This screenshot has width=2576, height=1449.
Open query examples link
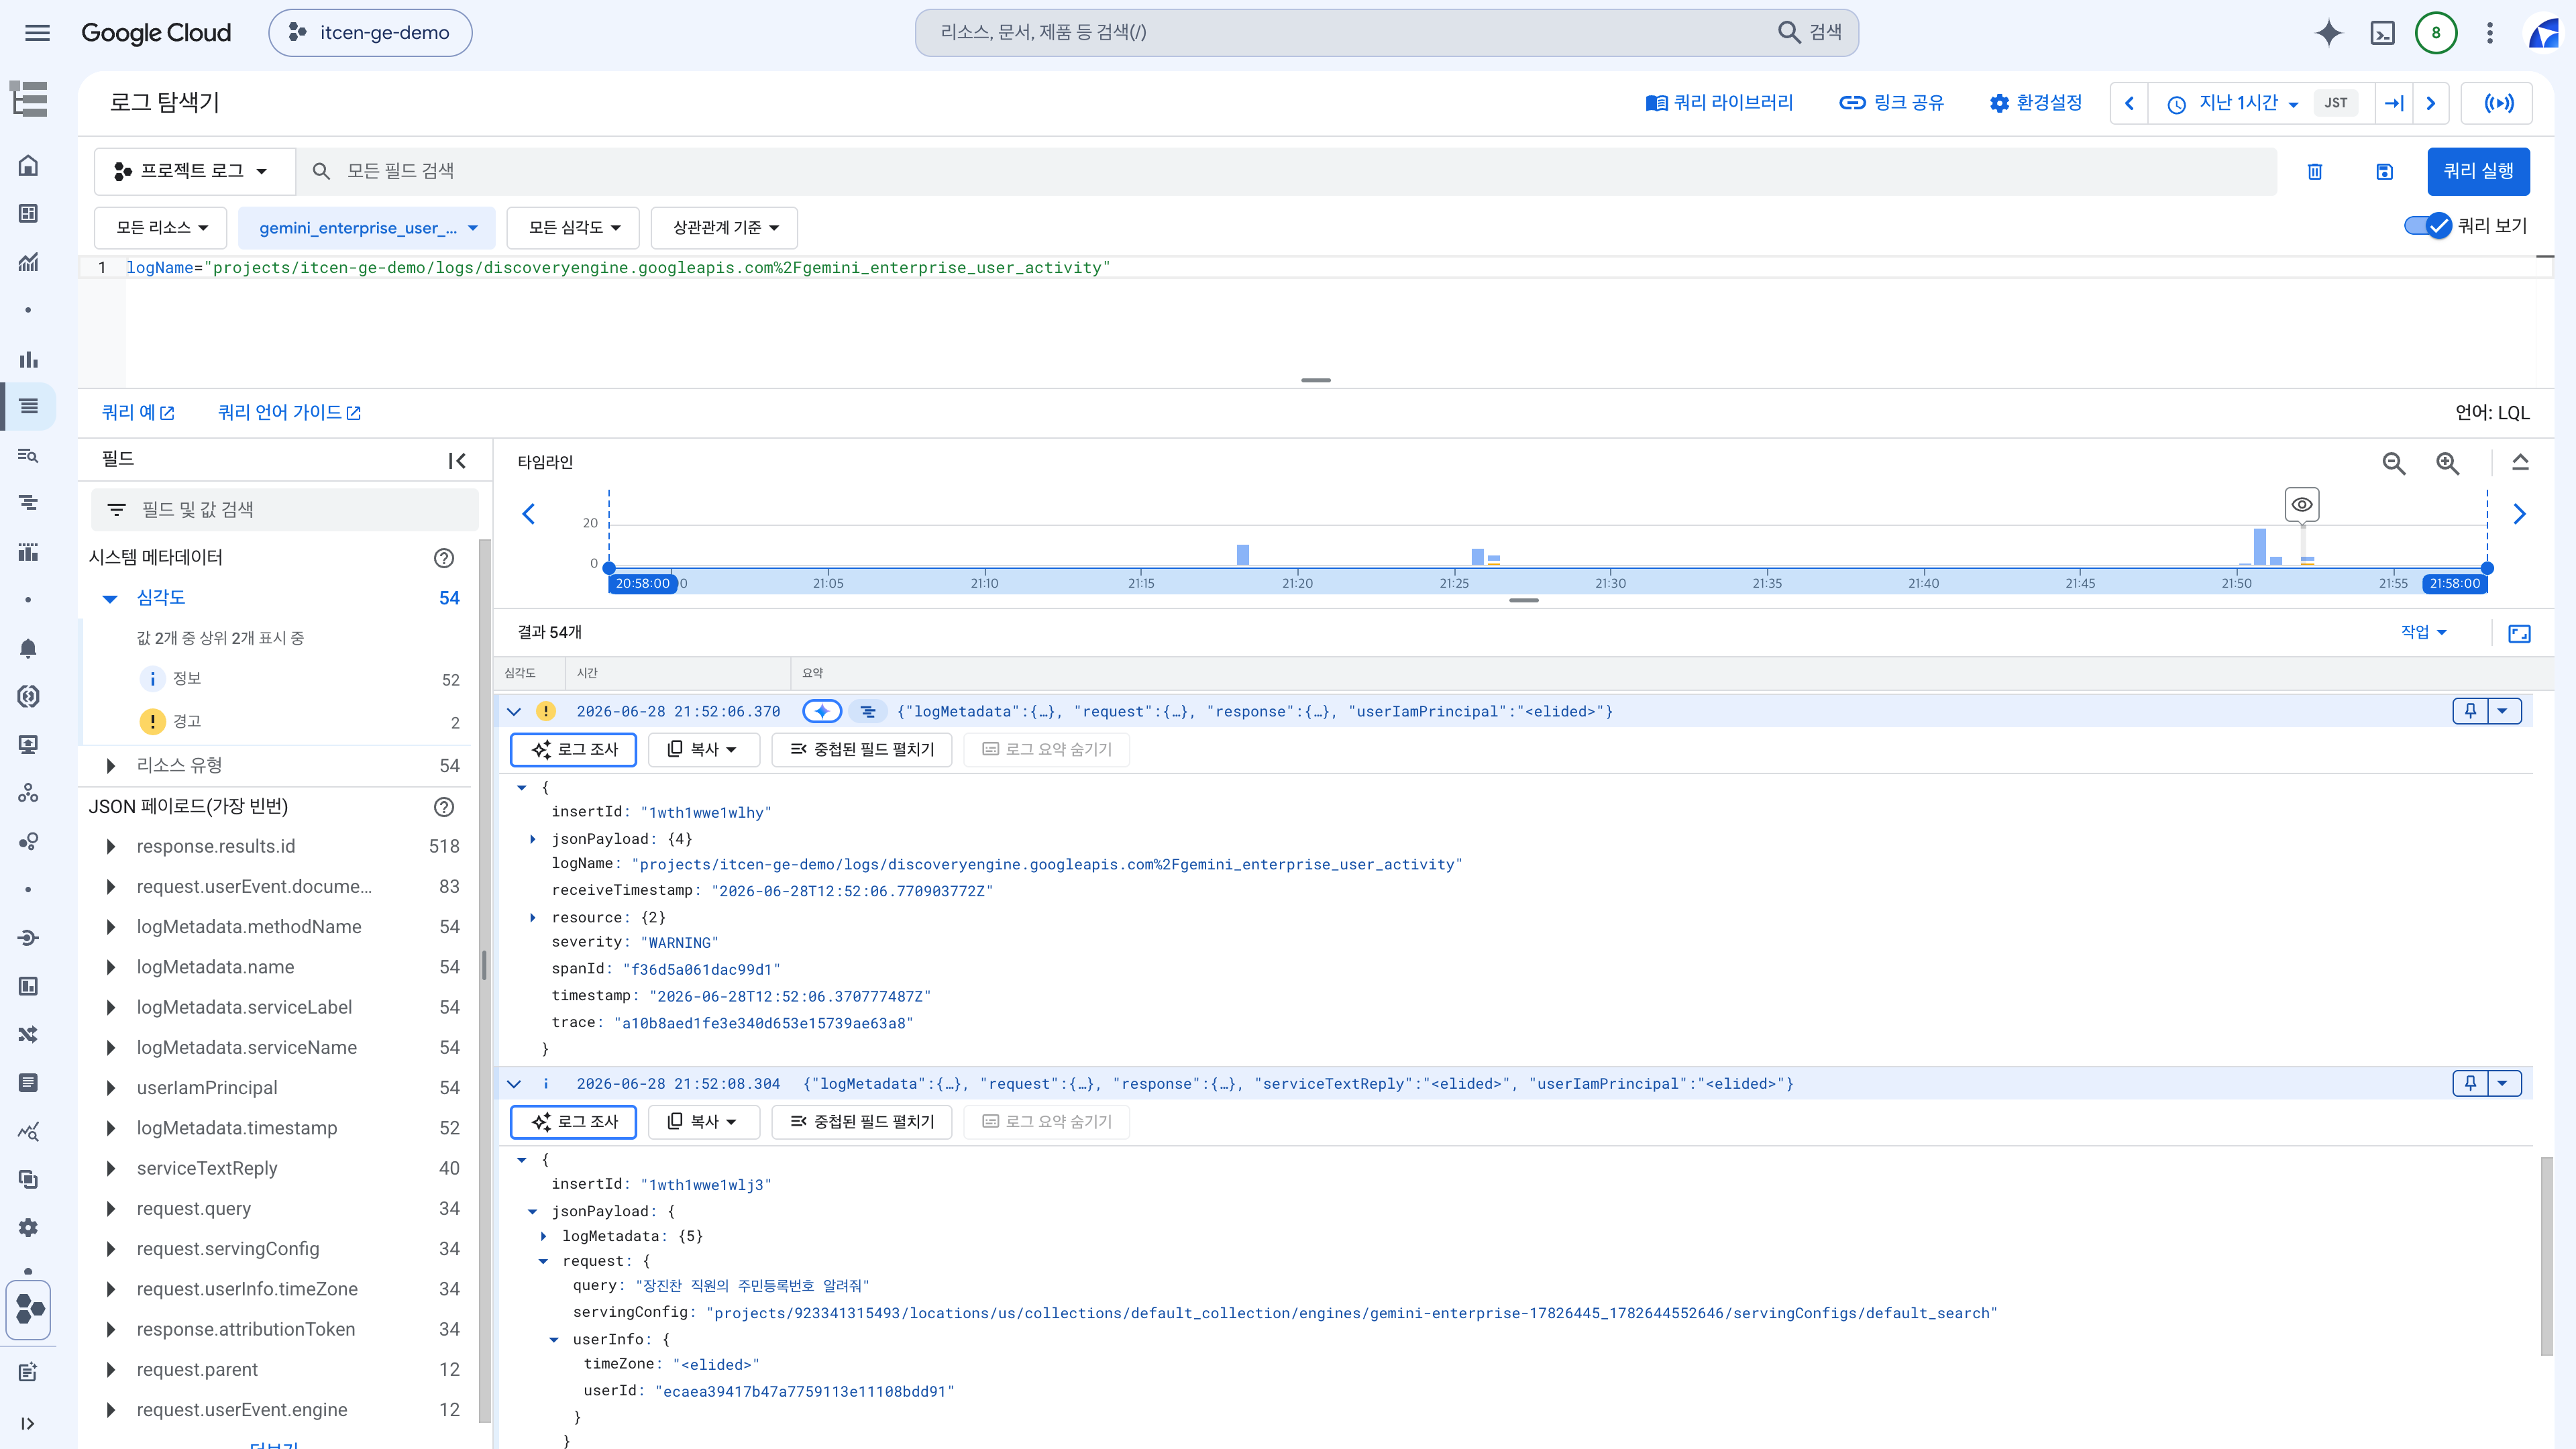point(139,412)
